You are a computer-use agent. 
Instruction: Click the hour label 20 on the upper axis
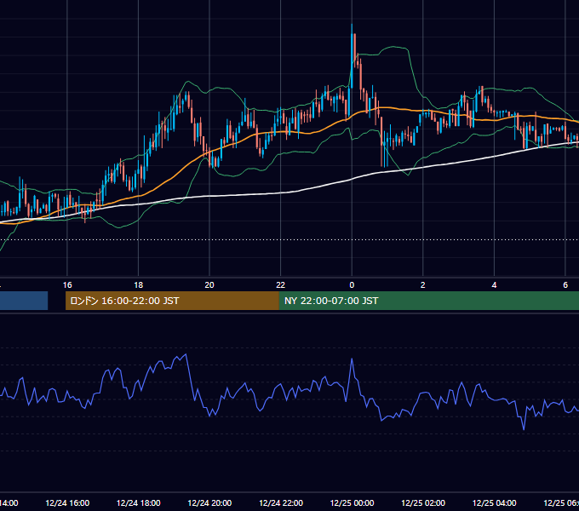click(209, 285)
